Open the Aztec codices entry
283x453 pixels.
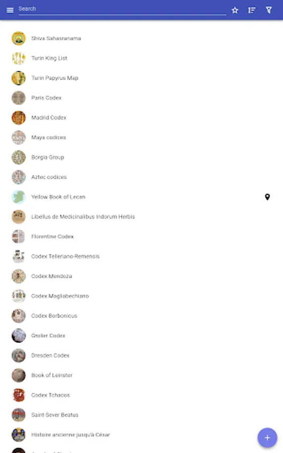141,177
